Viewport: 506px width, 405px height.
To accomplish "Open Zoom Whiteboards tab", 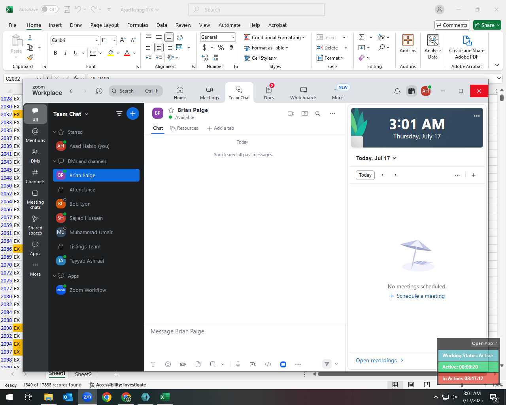I will (x=303, y=93).
